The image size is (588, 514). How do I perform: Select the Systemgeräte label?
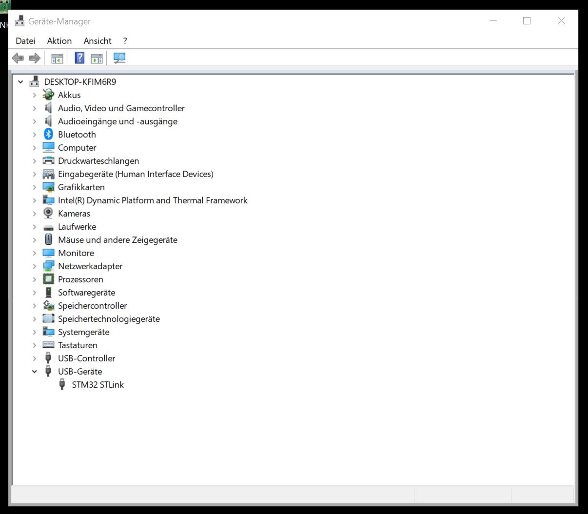pos(84,332)
